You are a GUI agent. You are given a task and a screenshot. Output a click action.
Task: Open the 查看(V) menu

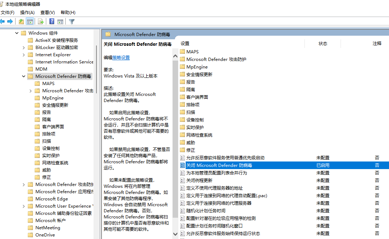point(47,12)
